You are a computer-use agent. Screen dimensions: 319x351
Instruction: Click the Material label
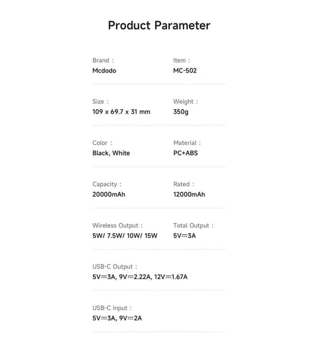coord(187,143)
